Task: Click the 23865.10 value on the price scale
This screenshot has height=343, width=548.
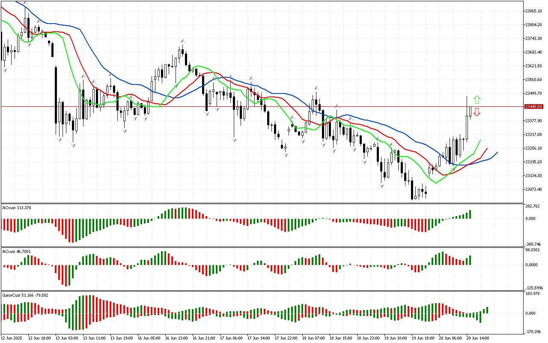Action: pos(533,11)
